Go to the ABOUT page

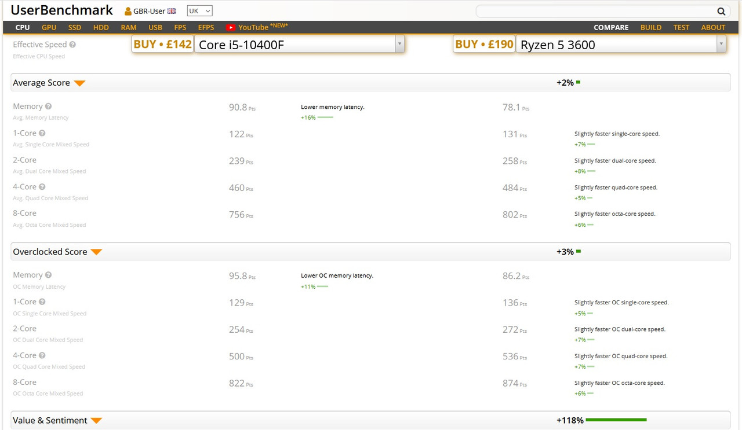coord(713,27)
